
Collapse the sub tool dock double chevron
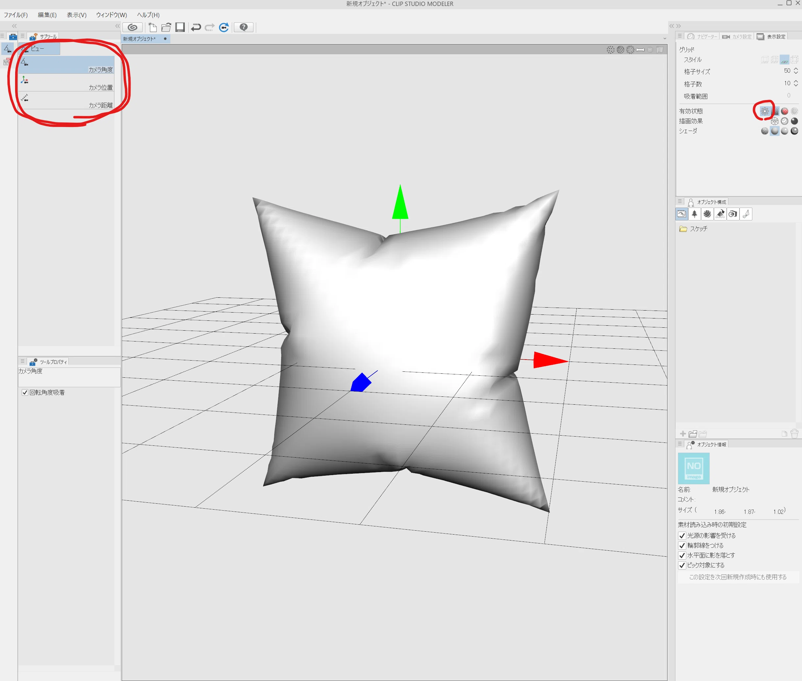(x=117, y=26)
